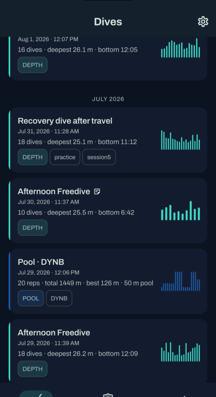The image size is (216, 397).
Task: Open the Afternoon Freedive title dated Jul 29
Action: [x=54, y=333]
